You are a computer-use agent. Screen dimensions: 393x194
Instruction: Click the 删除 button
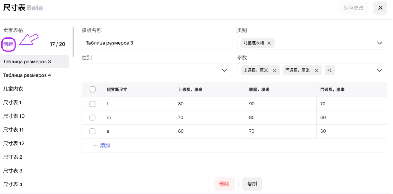point(224,184)
